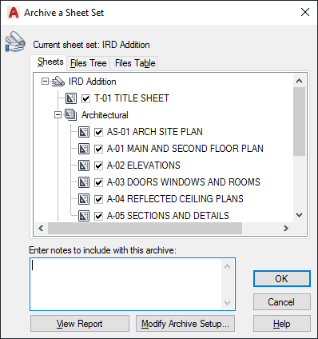Click Modify Archive Setup button
The image size is (318, 339).
point(185,324)
